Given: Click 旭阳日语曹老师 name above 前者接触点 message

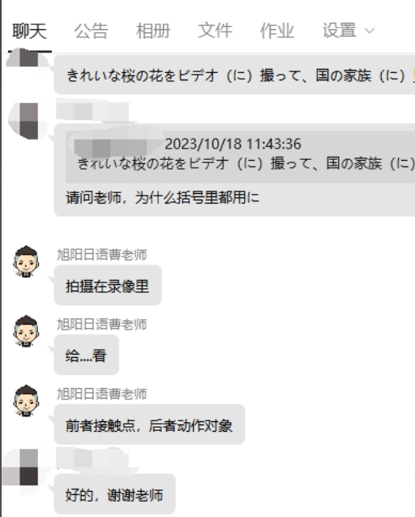Looking at the screenshot, I should (x=102, y=394).
